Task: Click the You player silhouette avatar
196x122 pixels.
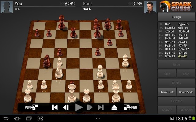Action: coord(7,7)
